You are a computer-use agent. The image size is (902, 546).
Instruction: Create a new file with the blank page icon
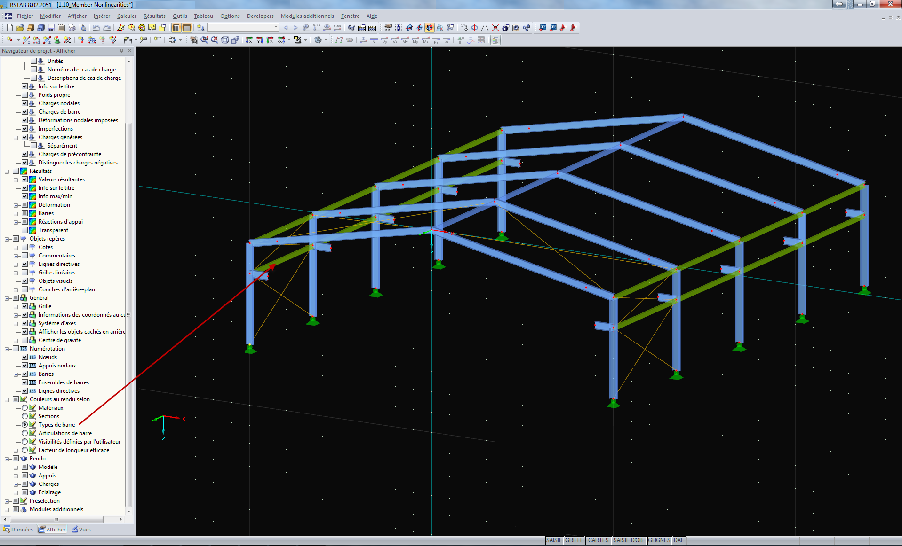click(x=9, y=28)
